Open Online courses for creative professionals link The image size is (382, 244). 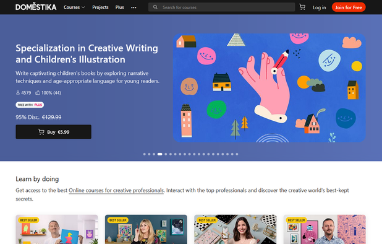(116, 190)
